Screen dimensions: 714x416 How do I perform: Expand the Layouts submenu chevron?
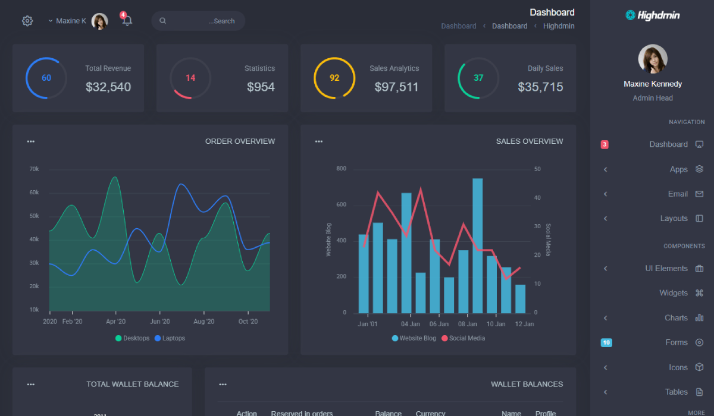(x=605, y=219)
